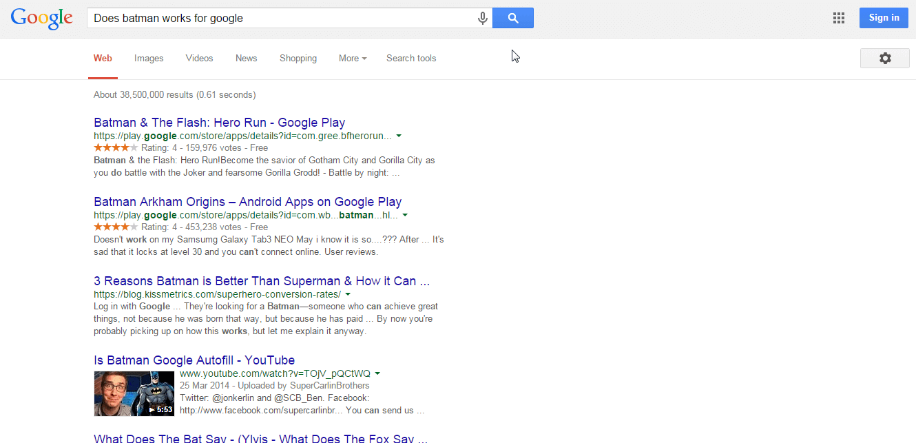Expand arrow beside youtube.com URL
This screenshot has width=916, height=443.
point(377,373)
